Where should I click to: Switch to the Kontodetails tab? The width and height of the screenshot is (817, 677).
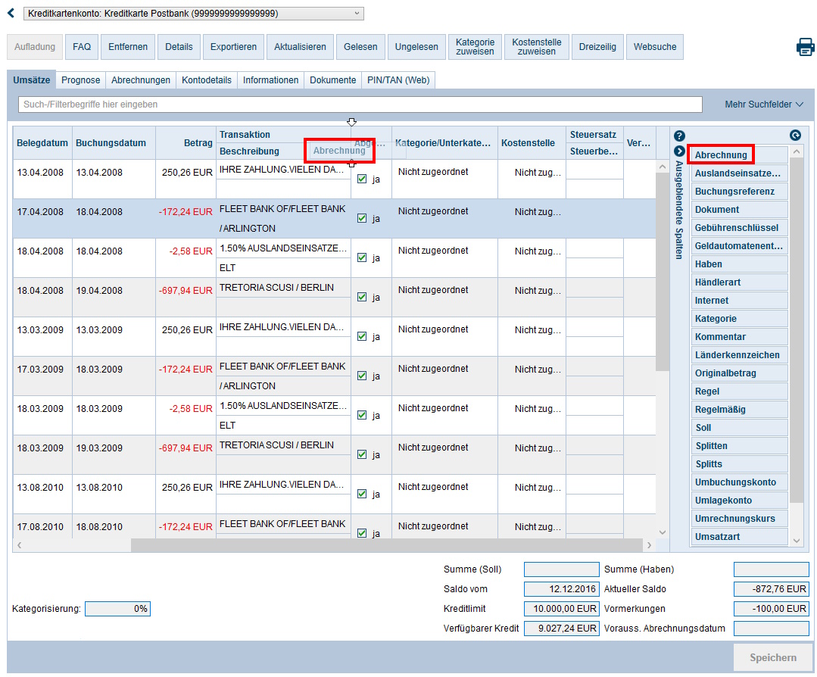coord(207,80)
